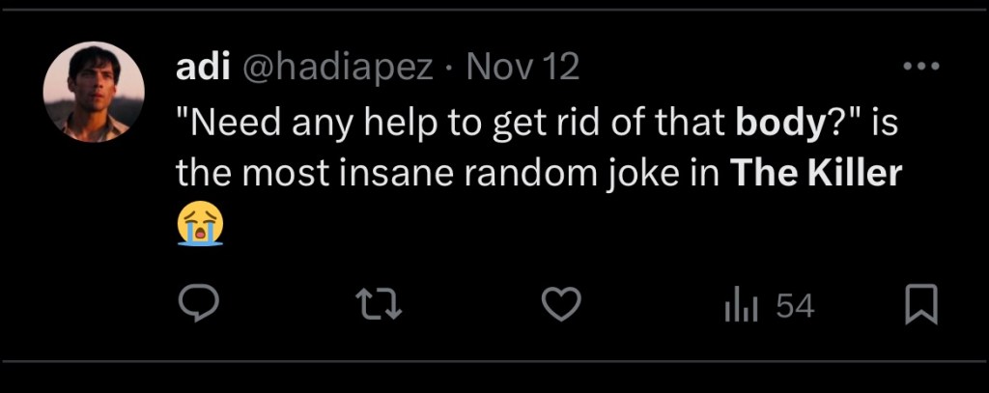
Task: Reply to adi's tweet
Action: [x=199, y=306]
